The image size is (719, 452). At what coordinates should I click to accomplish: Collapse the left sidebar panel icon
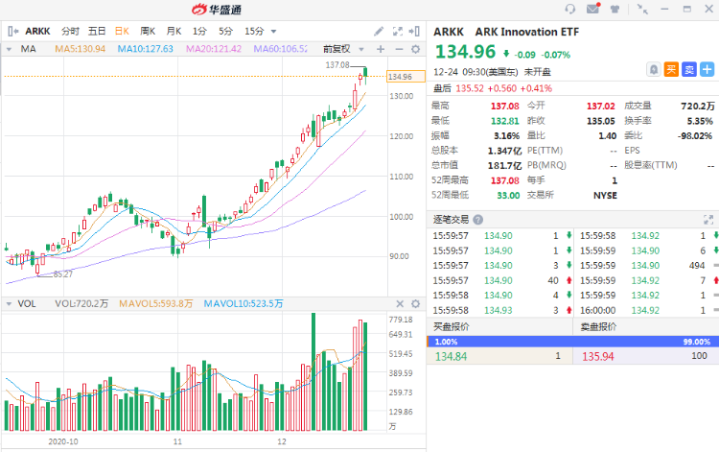coord(12,32)
